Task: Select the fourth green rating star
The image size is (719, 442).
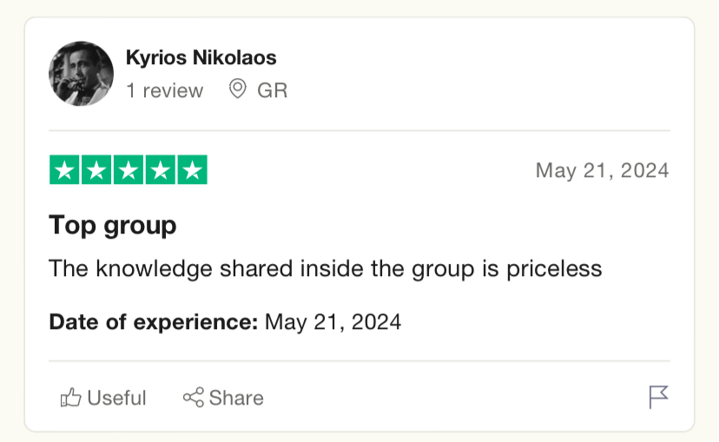Action: click(x=161, y=169)
